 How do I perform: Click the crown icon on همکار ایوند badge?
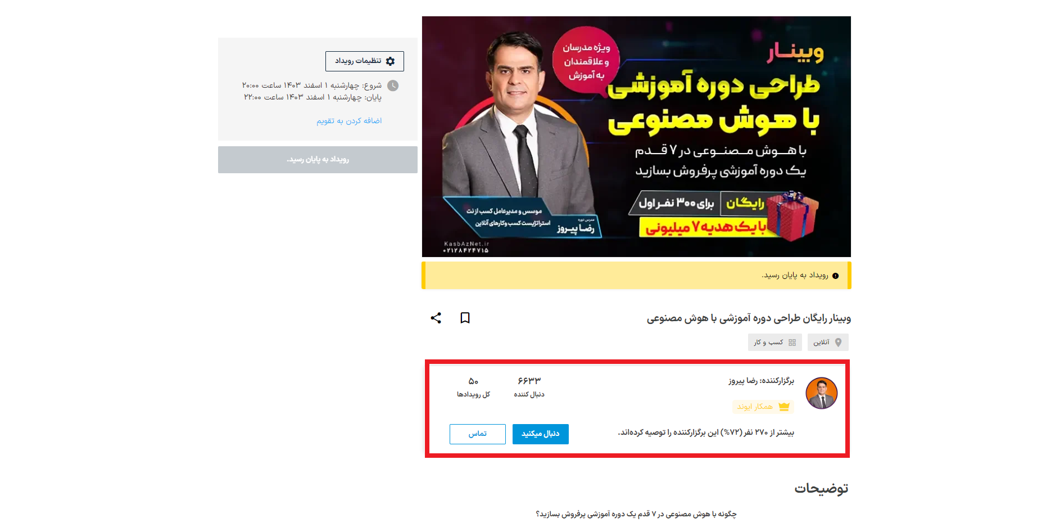(x=784, y=407)
